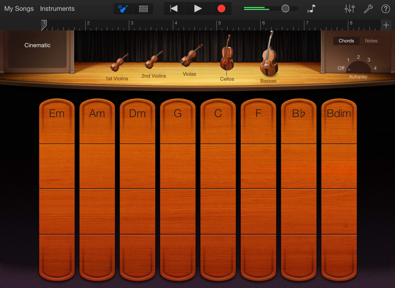Play the Bdim chord strip

[x=339, y=189]
